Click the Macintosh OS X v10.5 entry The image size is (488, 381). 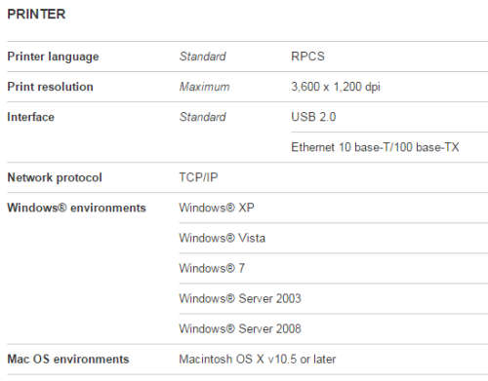[x=258, y=360]
